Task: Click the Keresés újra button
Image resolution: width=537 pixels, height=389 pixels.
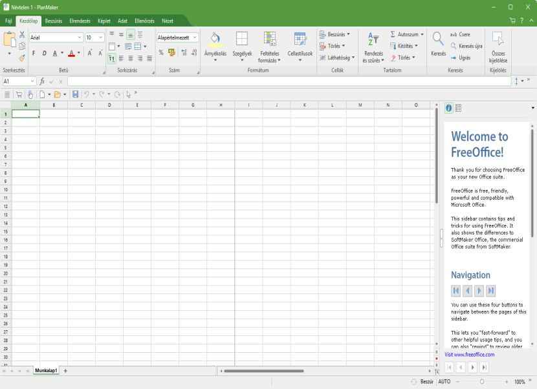Action: (x=466, y=46)
